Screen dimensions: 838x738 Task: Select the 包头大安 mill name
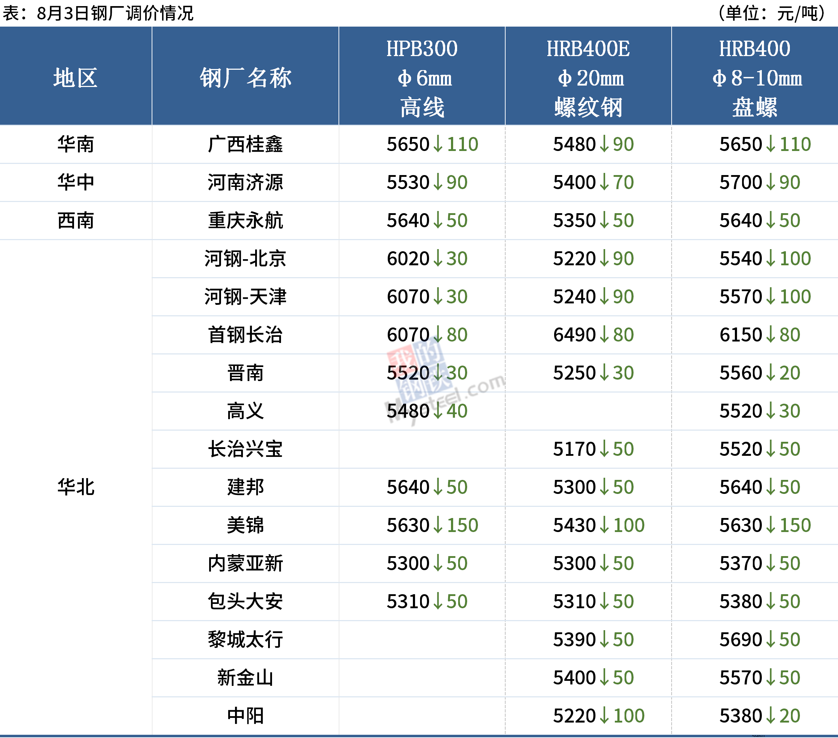245,601
